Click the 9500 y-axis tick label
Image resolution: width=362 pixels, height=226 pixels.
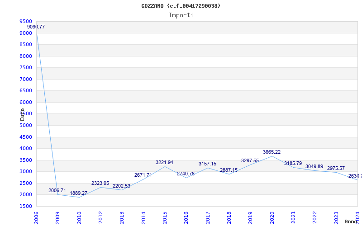[x=26, y=22]
